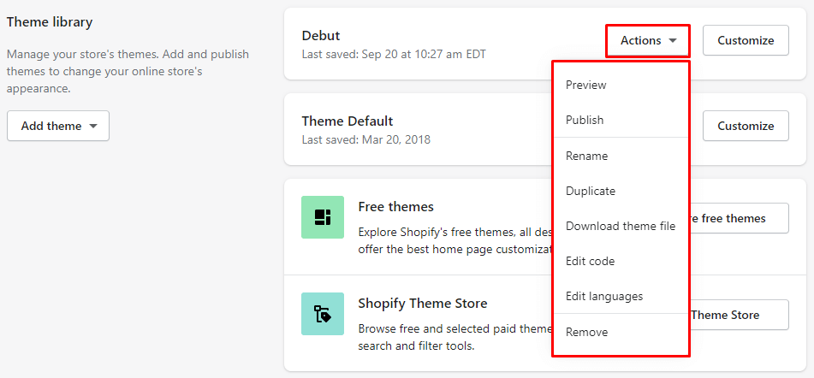Click the green Free themes icon

coord(323,217)
